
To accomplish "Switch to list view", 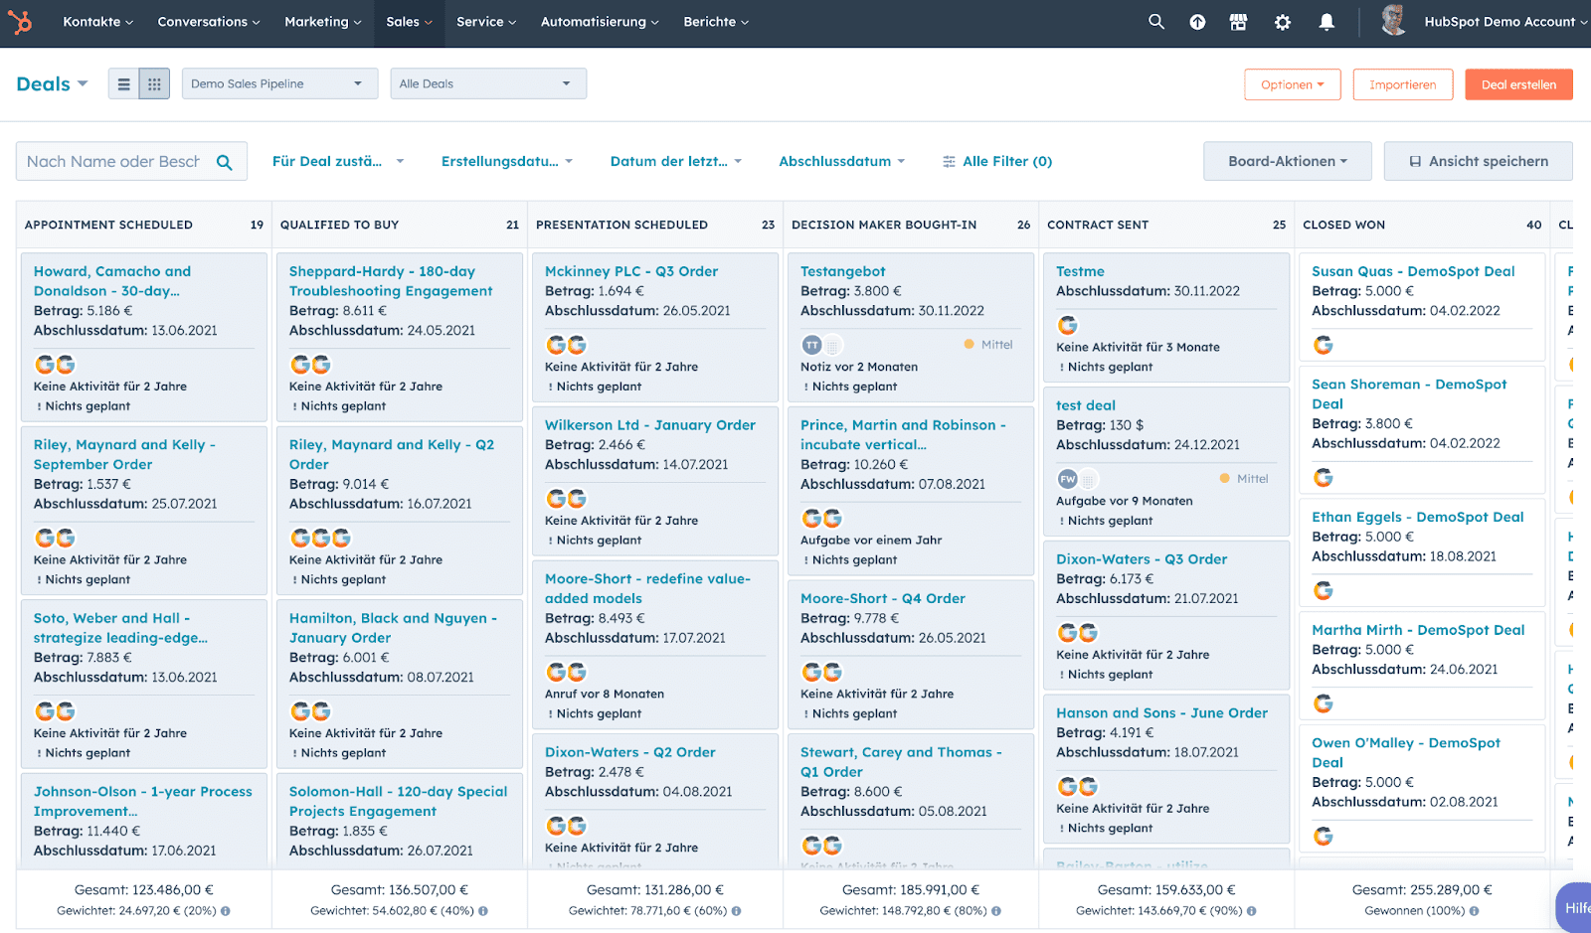I will pos(123,84).
